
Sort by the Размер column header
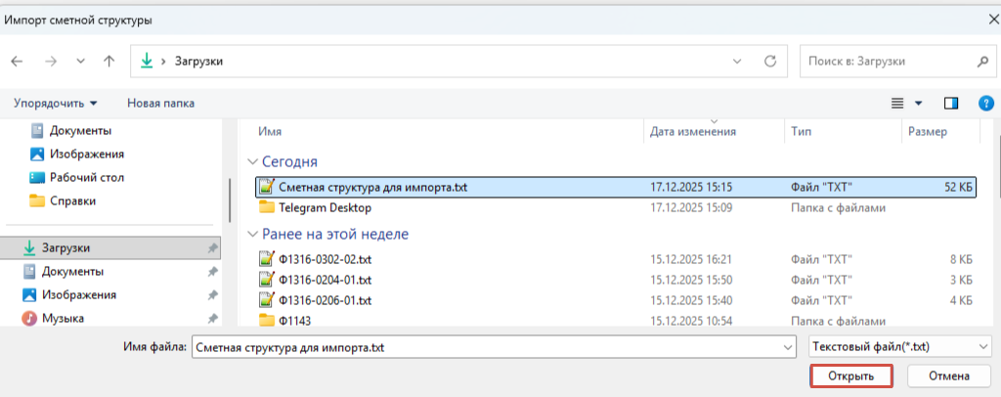928,131
